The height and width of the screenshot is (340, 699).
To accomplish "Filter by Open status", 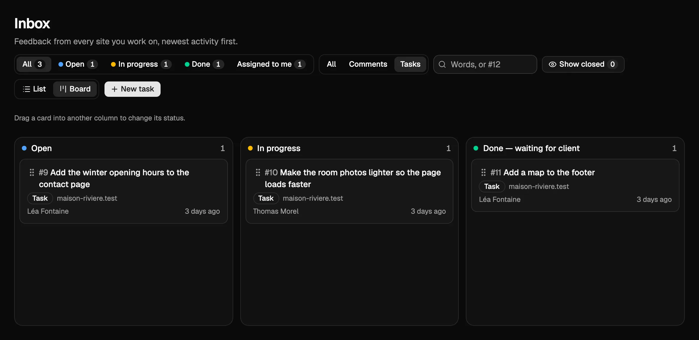I will 78,64.
